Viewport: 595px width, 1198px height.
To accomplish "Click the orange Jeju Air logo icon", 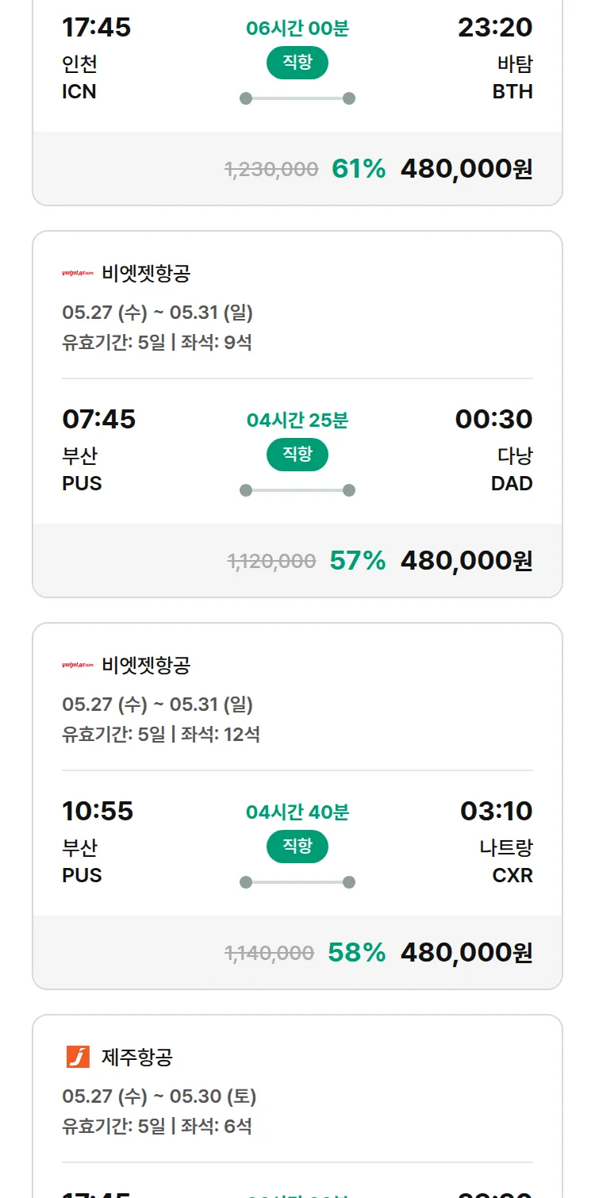I will click(x=78, y=1057).
